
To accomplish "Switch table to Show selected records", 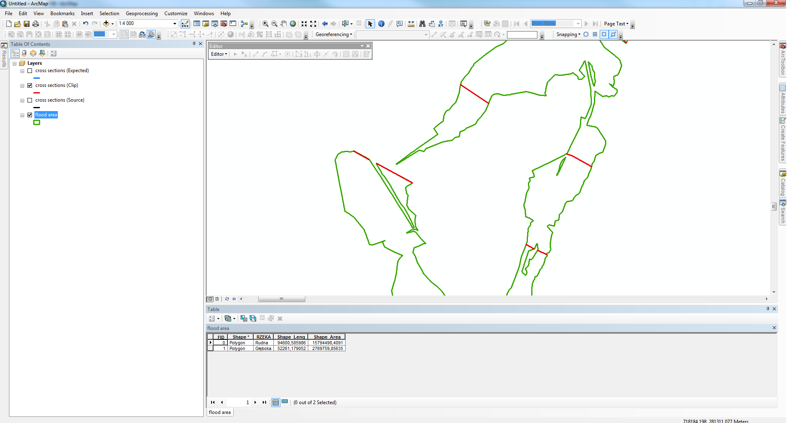I will click(x=285, y=402).
